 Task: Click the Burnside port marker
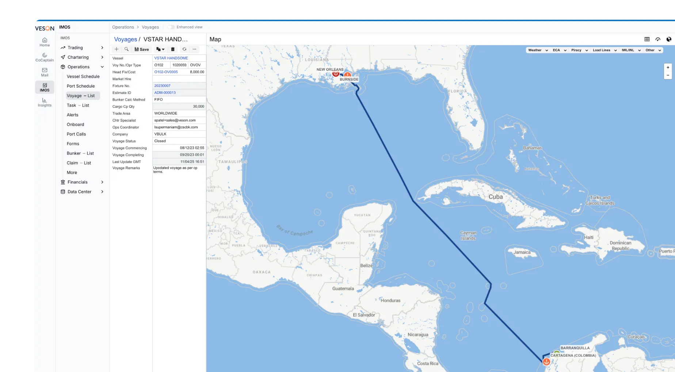347,75
